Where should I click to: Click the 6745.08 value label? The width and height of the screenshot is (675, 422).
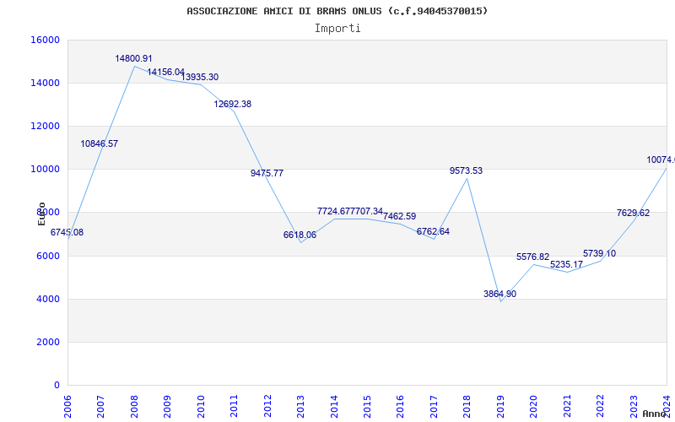[67, 233]
